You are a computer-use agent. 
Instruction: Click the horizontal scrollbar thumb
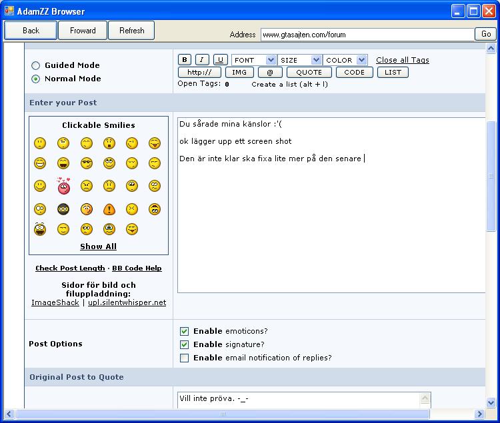(223, 414)
